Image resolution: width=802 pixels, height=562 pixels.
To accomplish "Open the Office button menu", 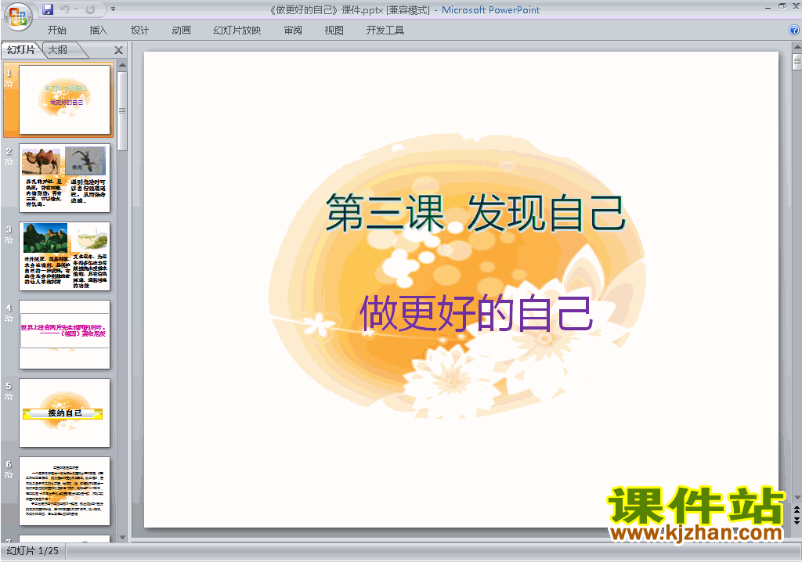I will pos(18,16).
